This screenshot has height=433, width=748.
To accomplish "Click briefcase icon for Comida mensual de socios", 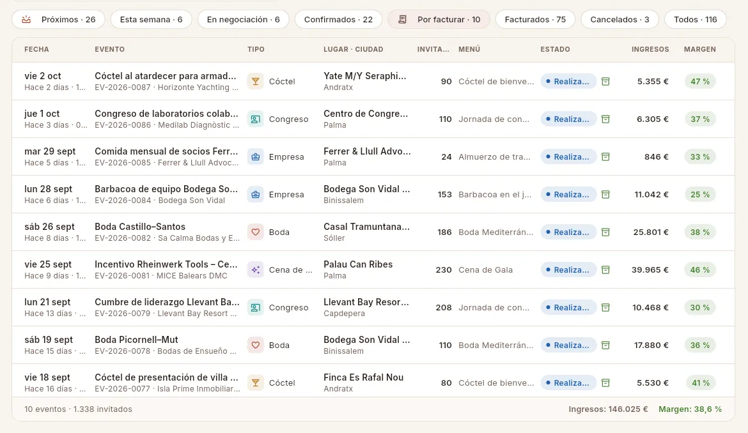I will tap(256, 156).
